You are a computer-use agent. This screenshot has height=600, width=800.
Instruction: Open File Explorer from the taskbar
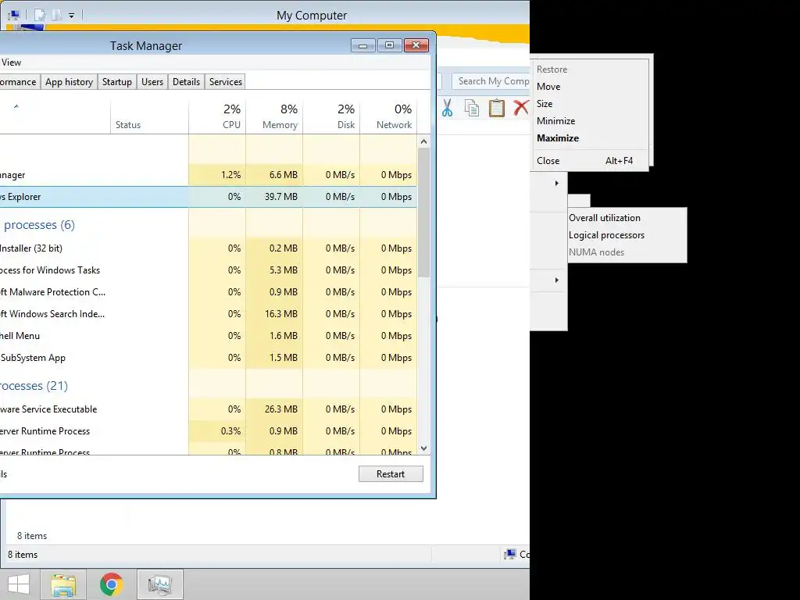click(63, 584)
